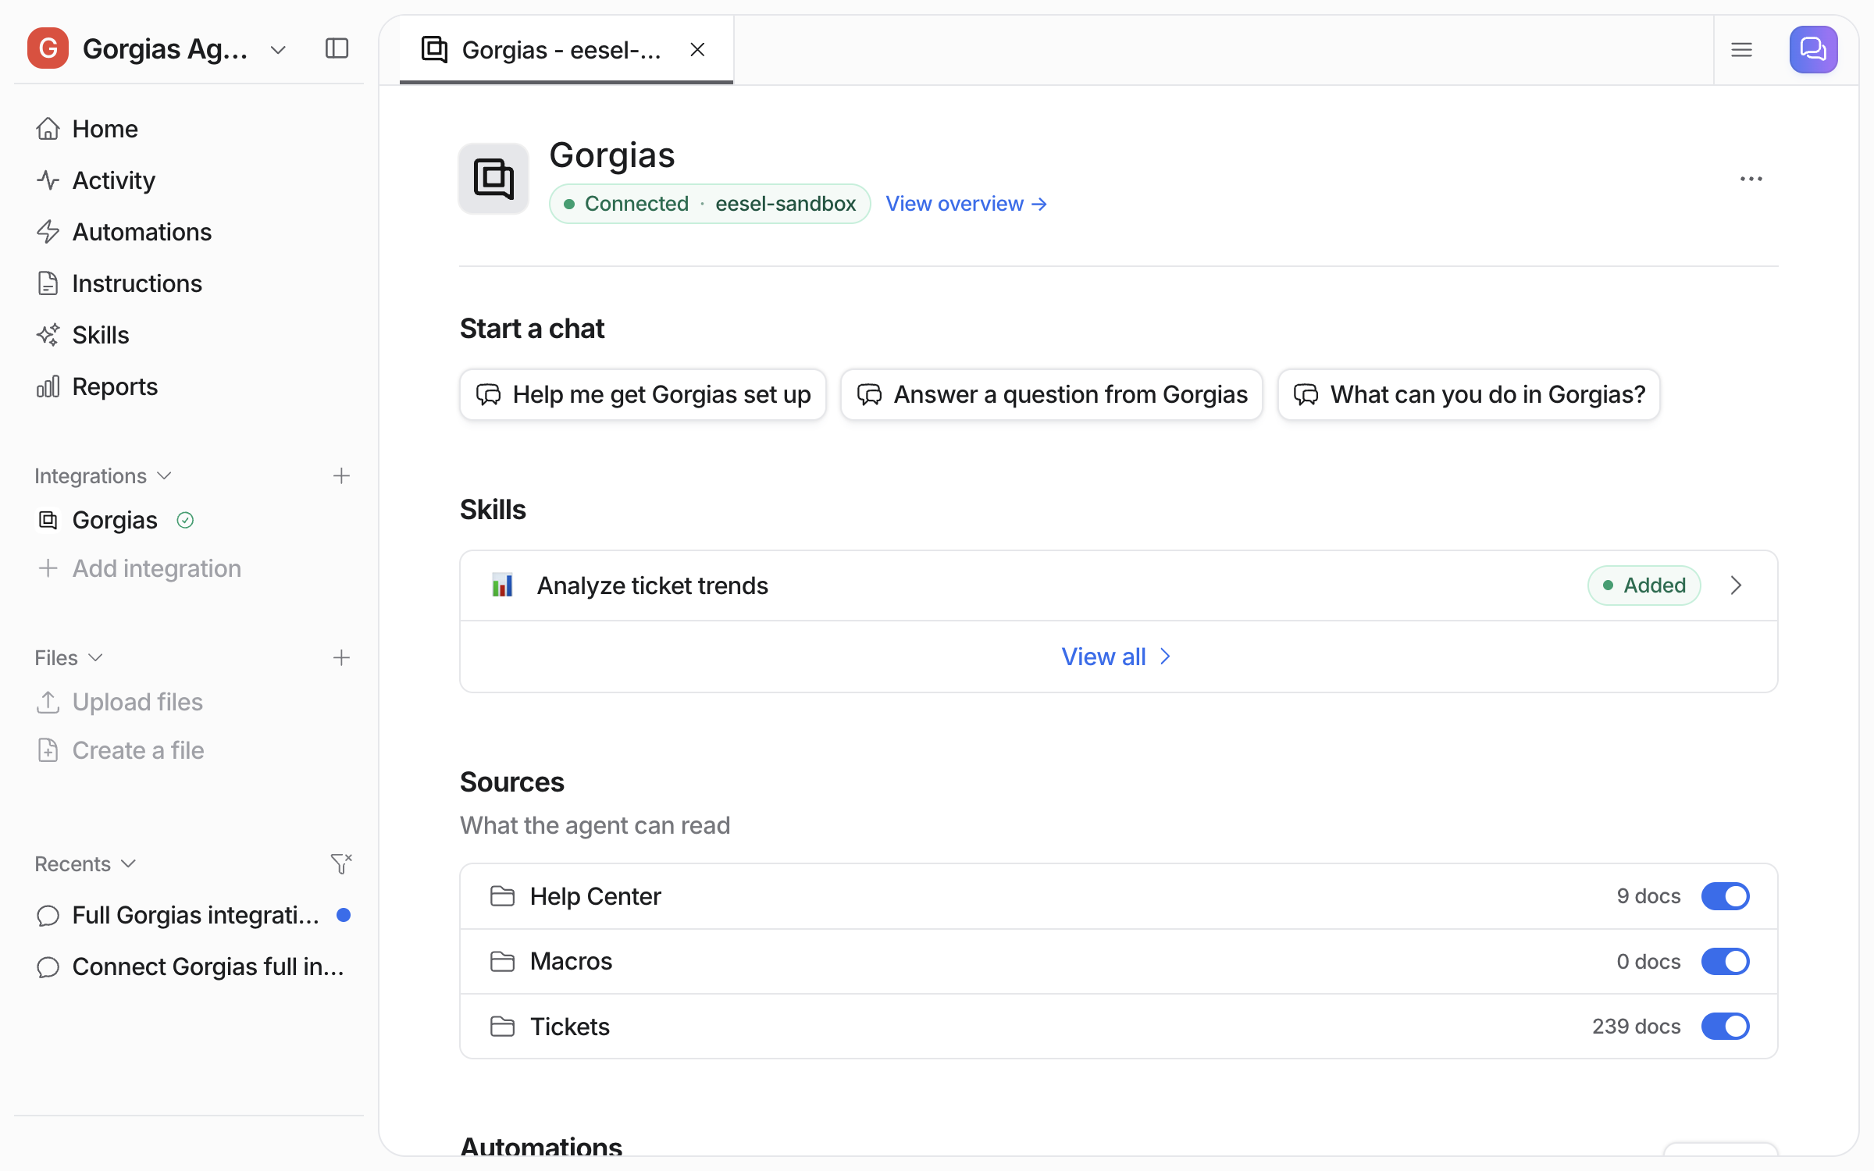Image resolution: width=1874 pixels, height=1171 pixels.
Task: Open the Analyze ticket trends skill
Action: [x=1118, y=585]
